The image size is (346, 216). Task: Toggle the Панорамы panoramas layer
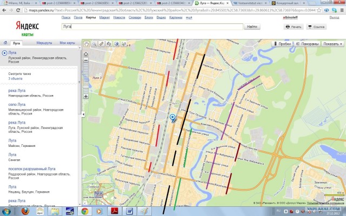(x=307, y=44)
